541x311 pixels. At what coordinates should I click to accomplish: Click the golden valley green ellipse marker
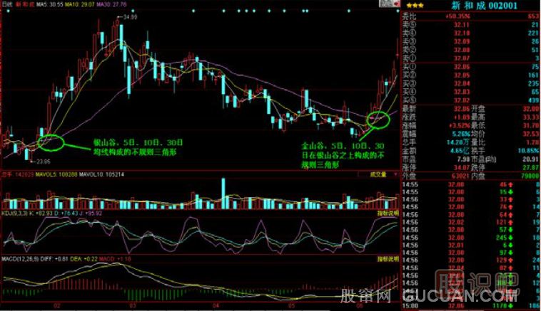tap(378, 118)
